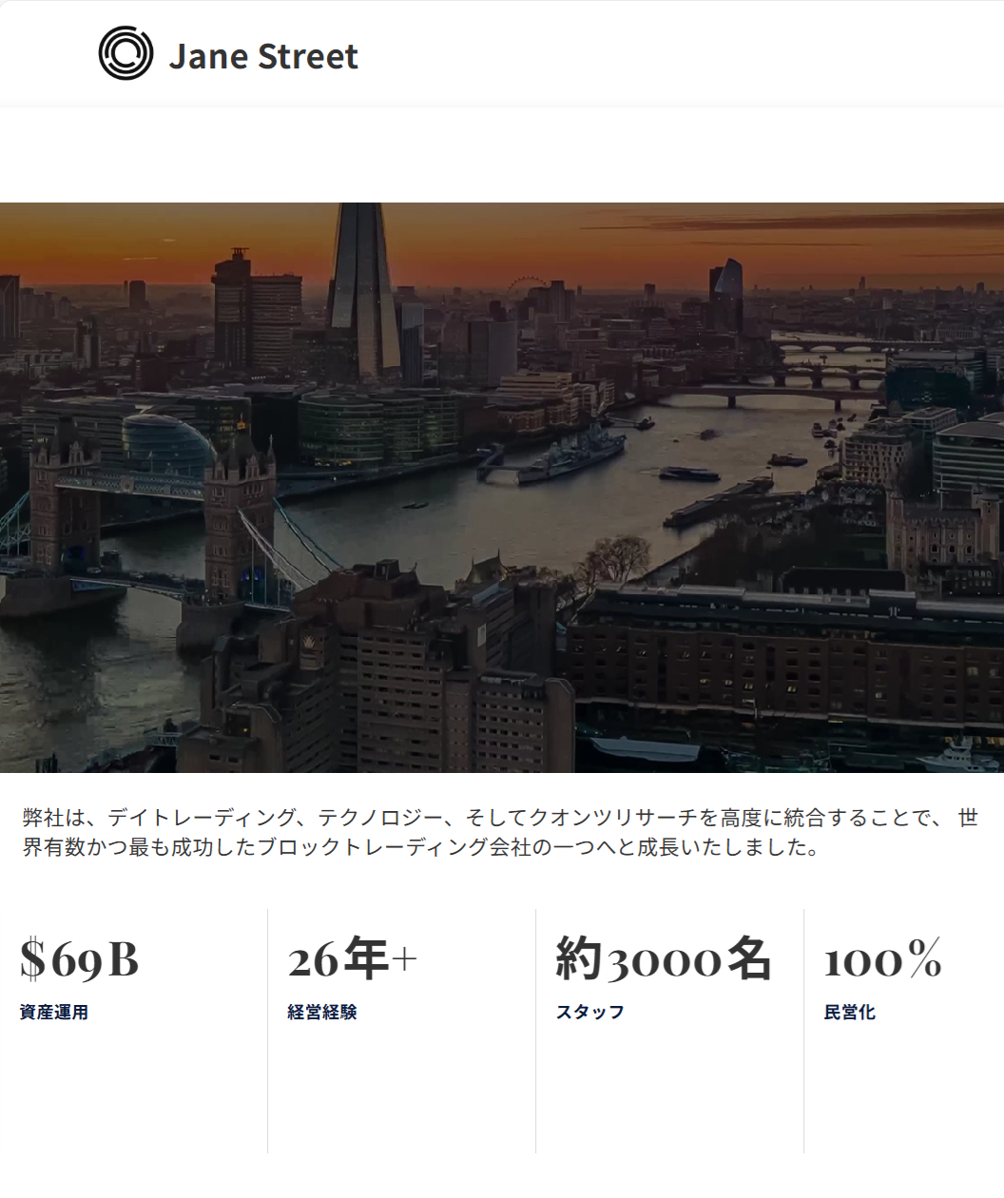1004x1198 pixels.
Task: Select the 経営経験 label
Action: click(x=322, y=1013)
